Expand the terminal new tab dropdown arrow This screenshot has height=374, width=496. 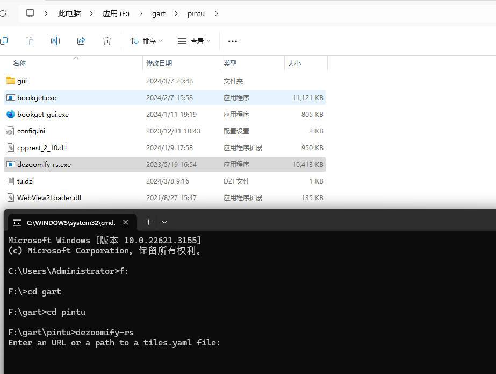point(164,222)
